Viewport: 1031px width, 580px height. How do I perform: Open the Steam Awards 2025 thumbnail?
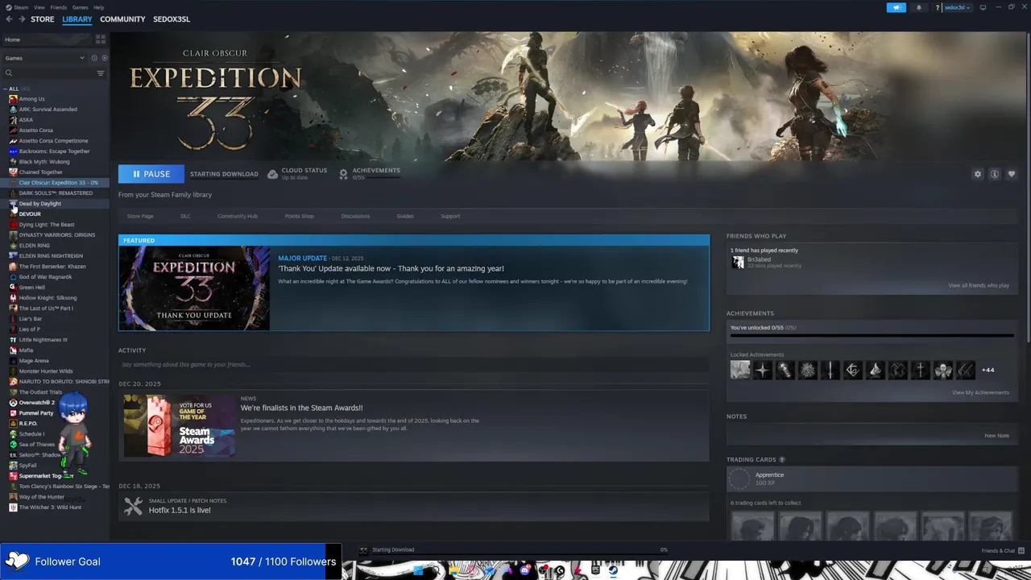pyautogui.click(x=180, y=425)
